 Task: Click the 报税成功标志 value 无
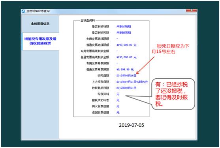coord(118,100)
